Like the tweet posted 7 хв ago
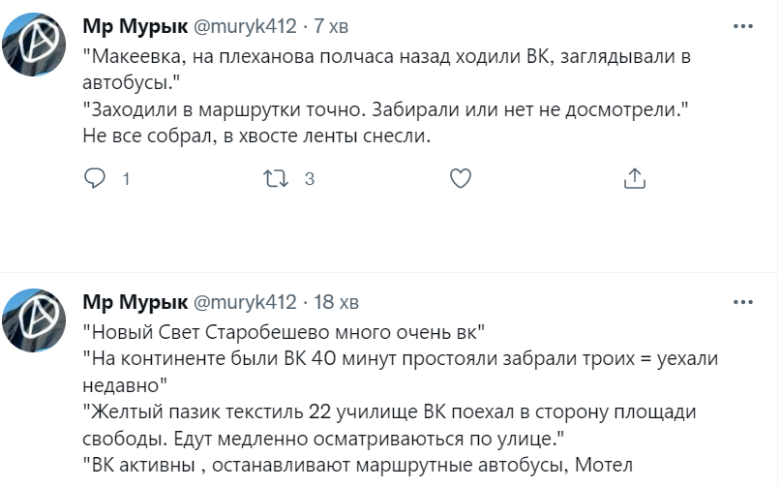 tap(462, 178)
